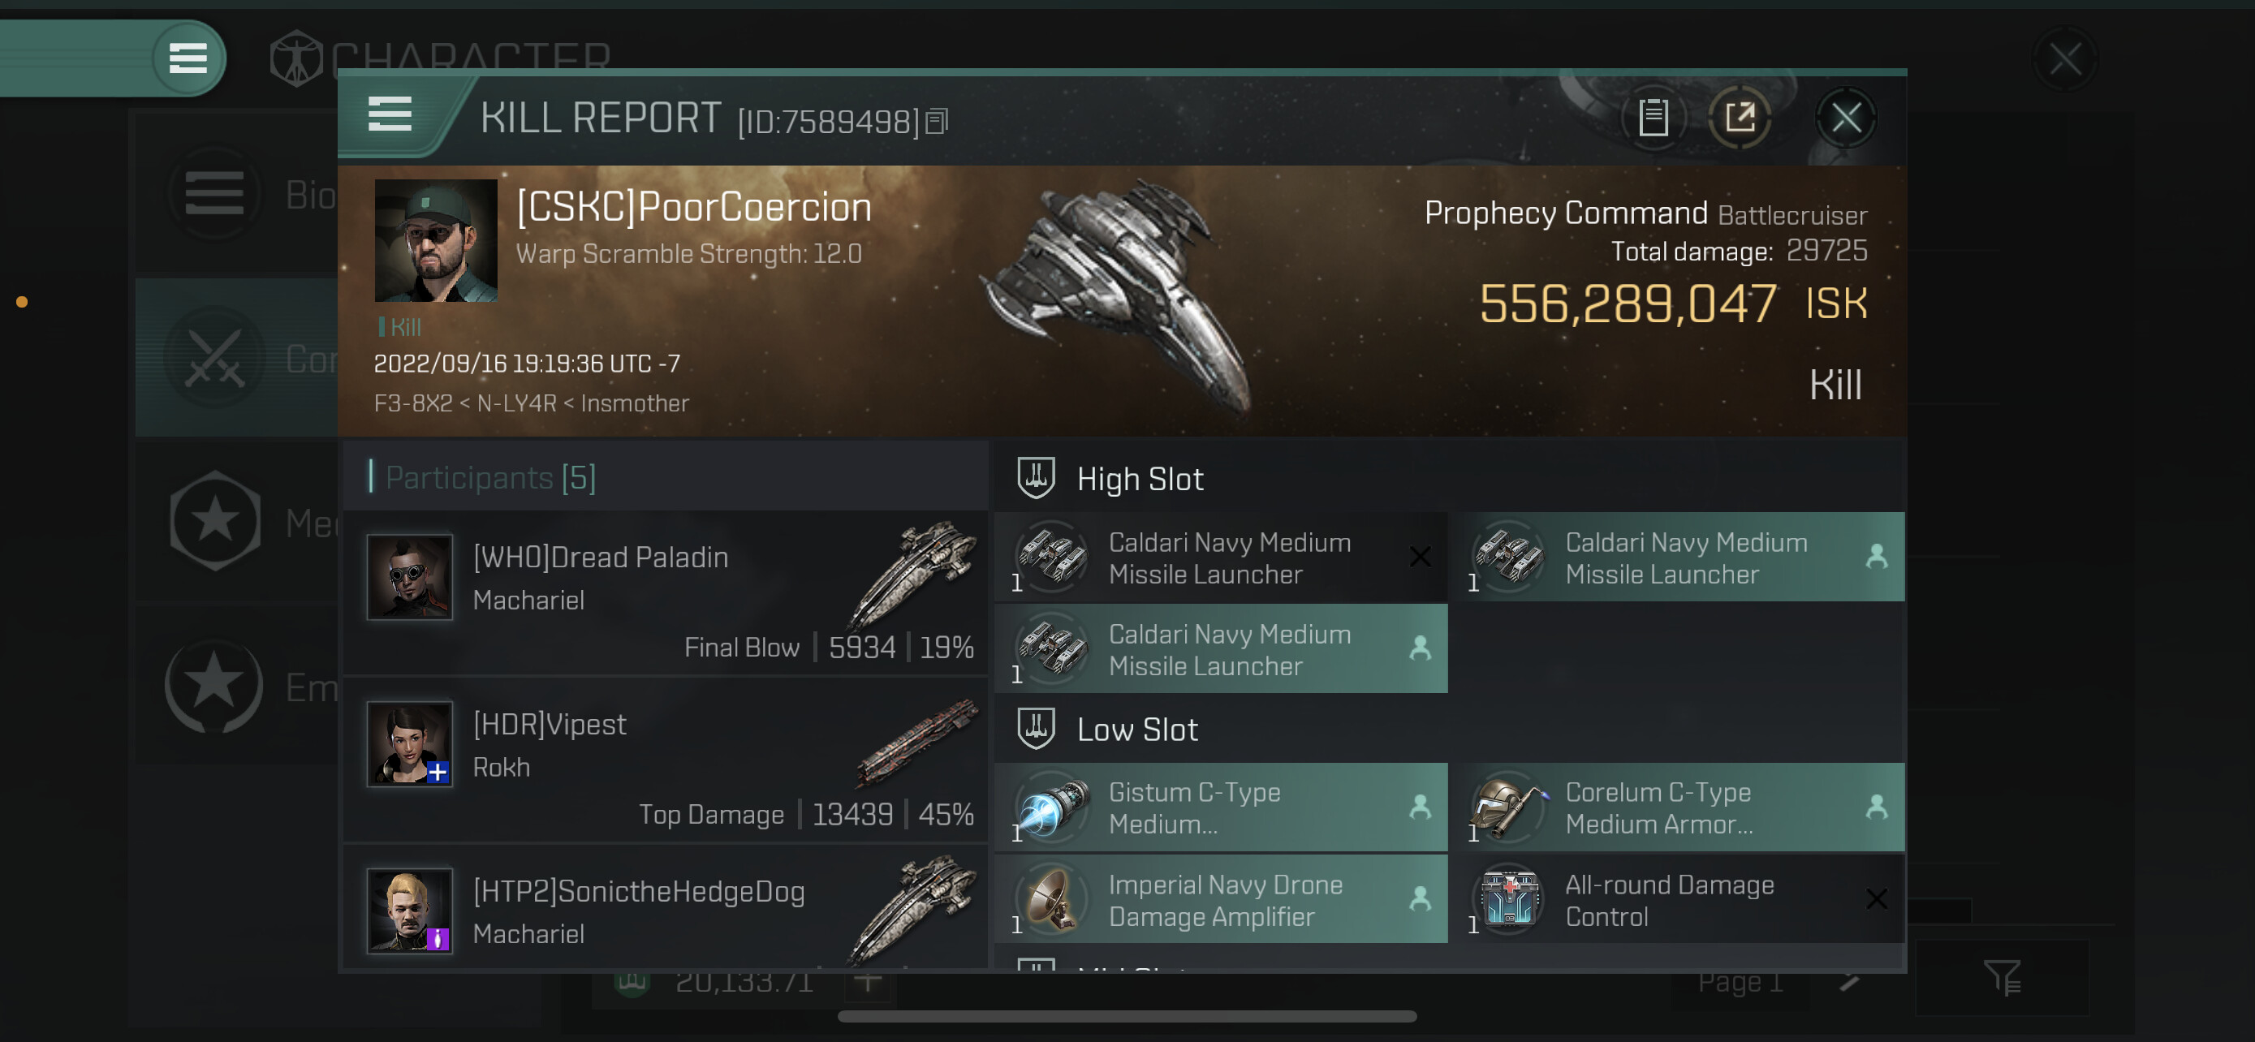Share the kill report externally
2255x1042 pixels.
coord(1740,117)
